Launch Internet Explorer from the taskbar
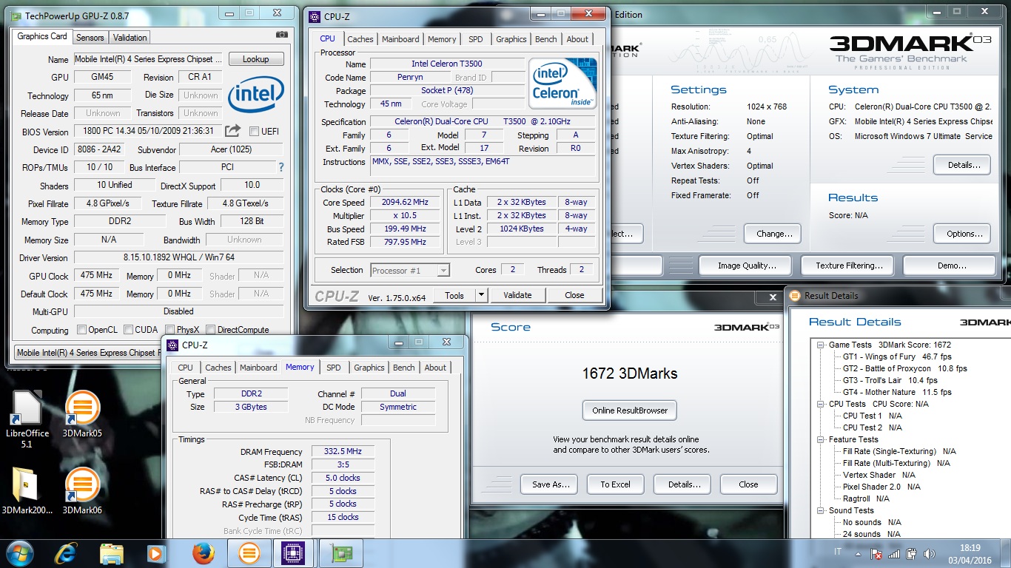 click(x=67, y=553)
